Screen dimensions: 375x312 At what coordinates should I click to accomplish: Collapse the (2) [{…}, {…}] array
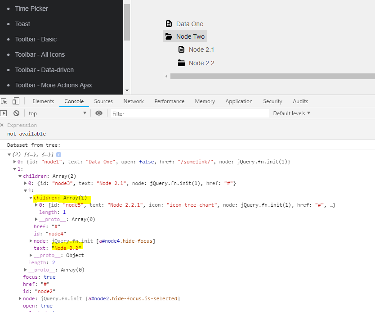click(x=9, y=155)
